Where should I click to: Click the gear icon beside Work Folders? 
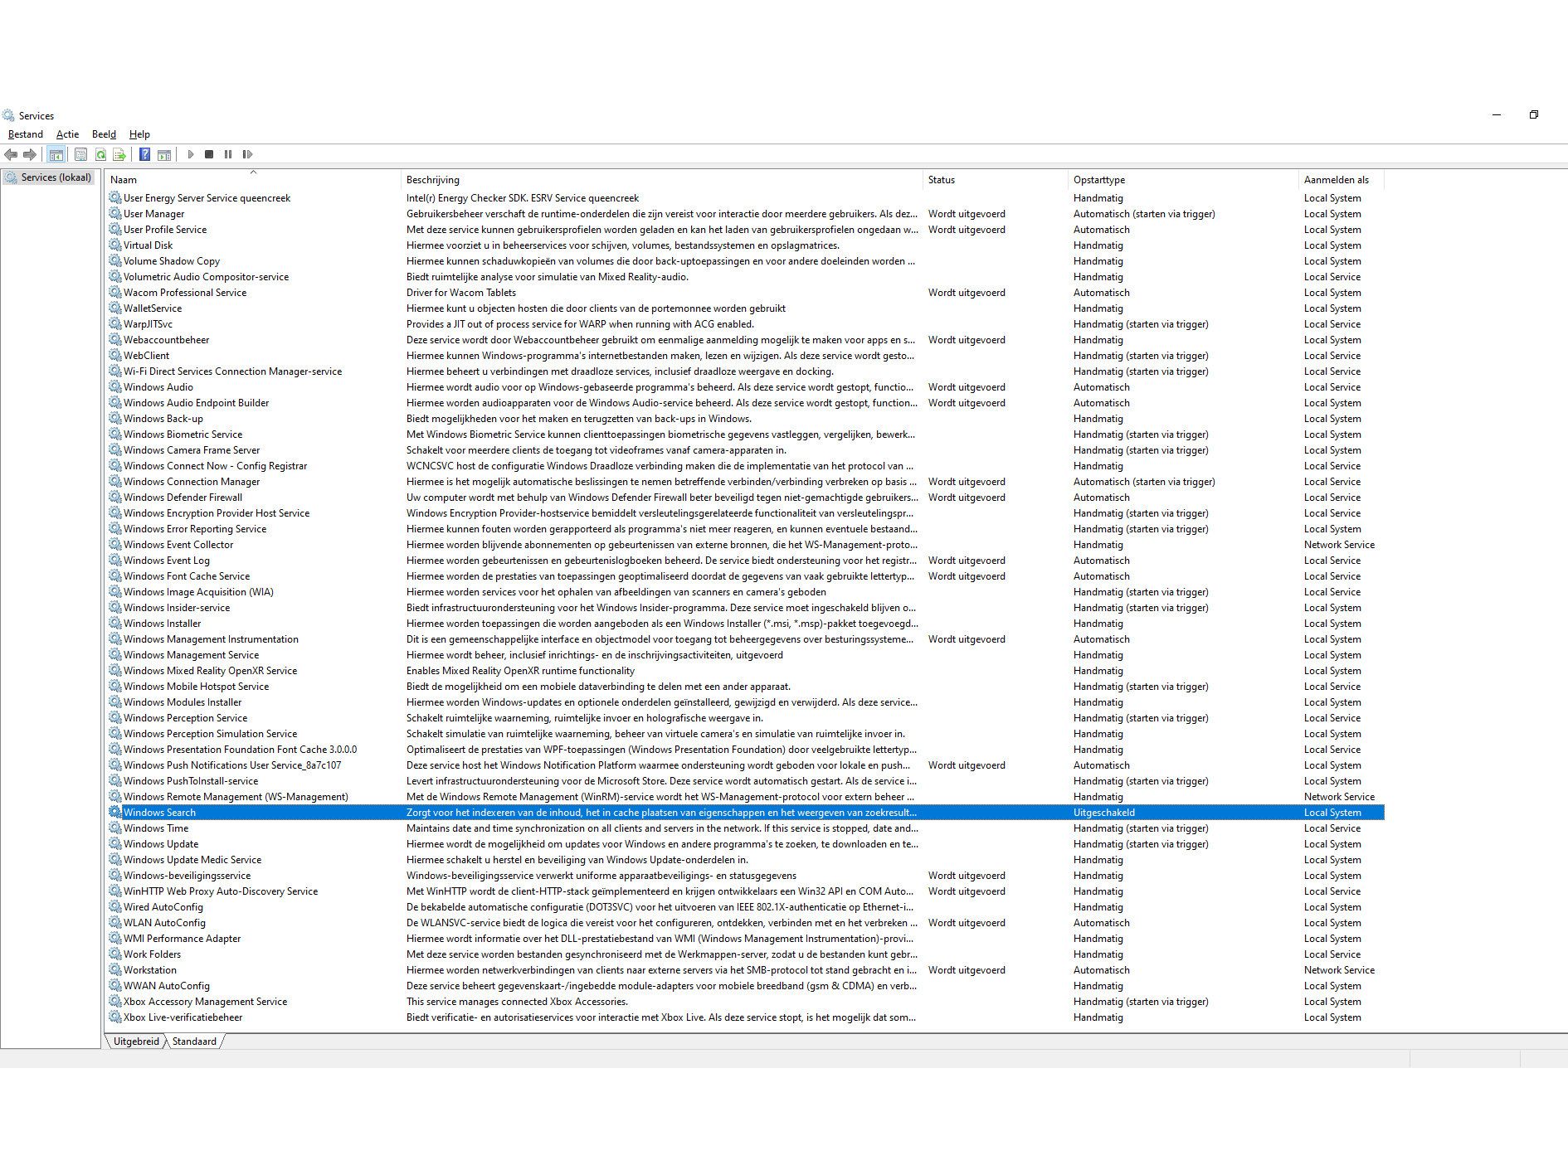pyautogui.click(x=115, y=954)
